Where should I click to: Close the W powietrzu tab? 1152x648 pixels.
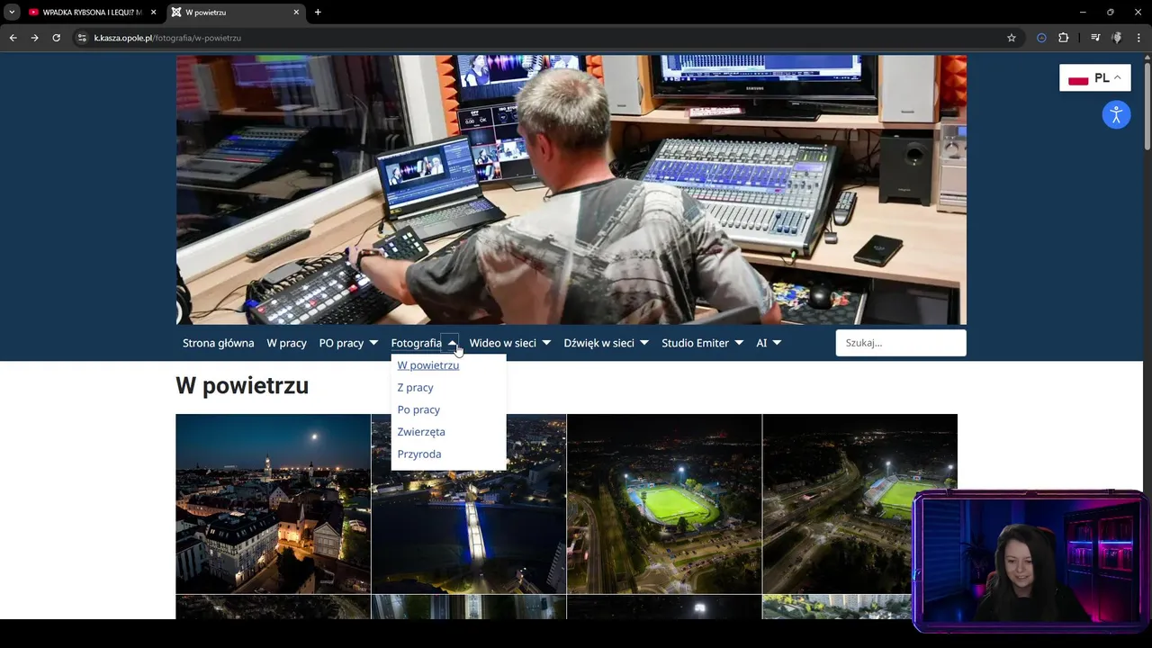296,13
